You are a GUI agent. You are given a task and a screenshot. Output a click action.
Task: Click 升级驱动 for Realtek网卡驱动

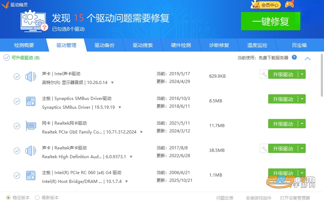pyautogui.click(x=283, y=124)
